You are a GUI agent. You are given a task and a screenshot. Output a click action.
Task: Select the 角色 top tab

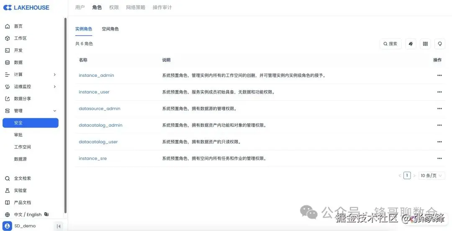point(97,8)
